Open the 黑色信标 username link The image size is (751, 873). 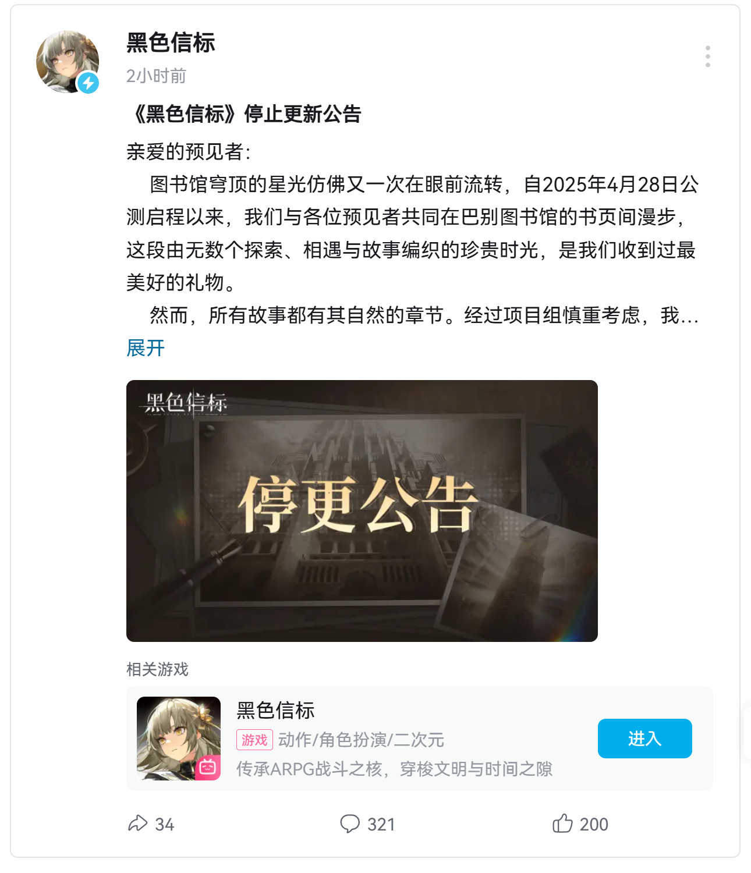pos(171,43)
